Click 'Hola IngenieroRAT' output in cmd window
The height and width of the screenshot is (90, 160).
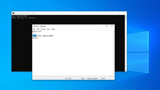tap(19, 16)
